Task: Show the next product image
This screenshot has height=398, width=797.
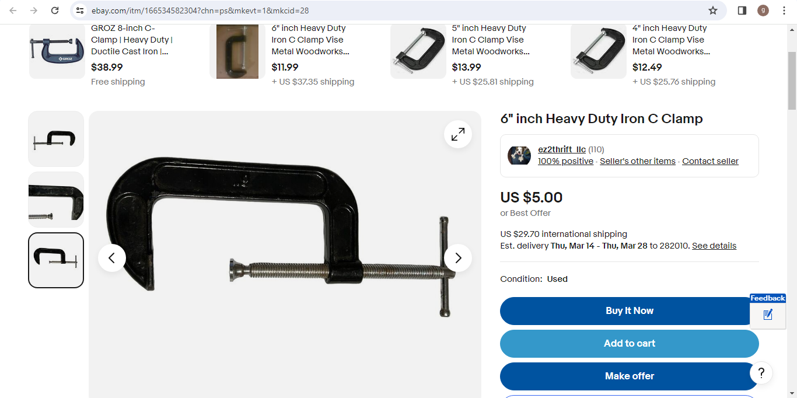Action: [x=458, y=258]
